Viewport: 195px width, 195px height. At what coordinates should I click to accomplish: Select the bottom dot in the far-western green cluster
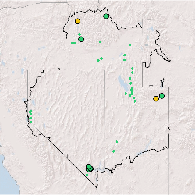(31, 122)
